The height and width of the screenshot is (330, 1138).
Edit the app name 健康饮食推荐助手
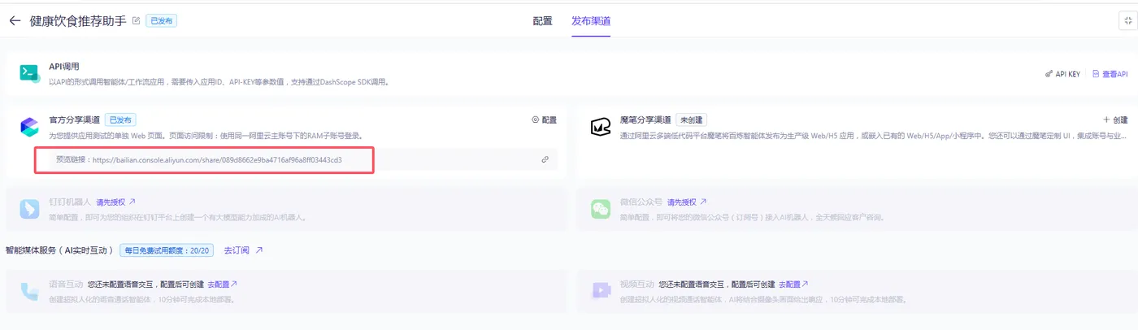tap(136, 20)
